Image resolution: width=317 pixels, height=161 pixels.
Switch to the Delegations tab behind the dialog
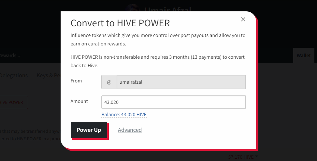14,75
